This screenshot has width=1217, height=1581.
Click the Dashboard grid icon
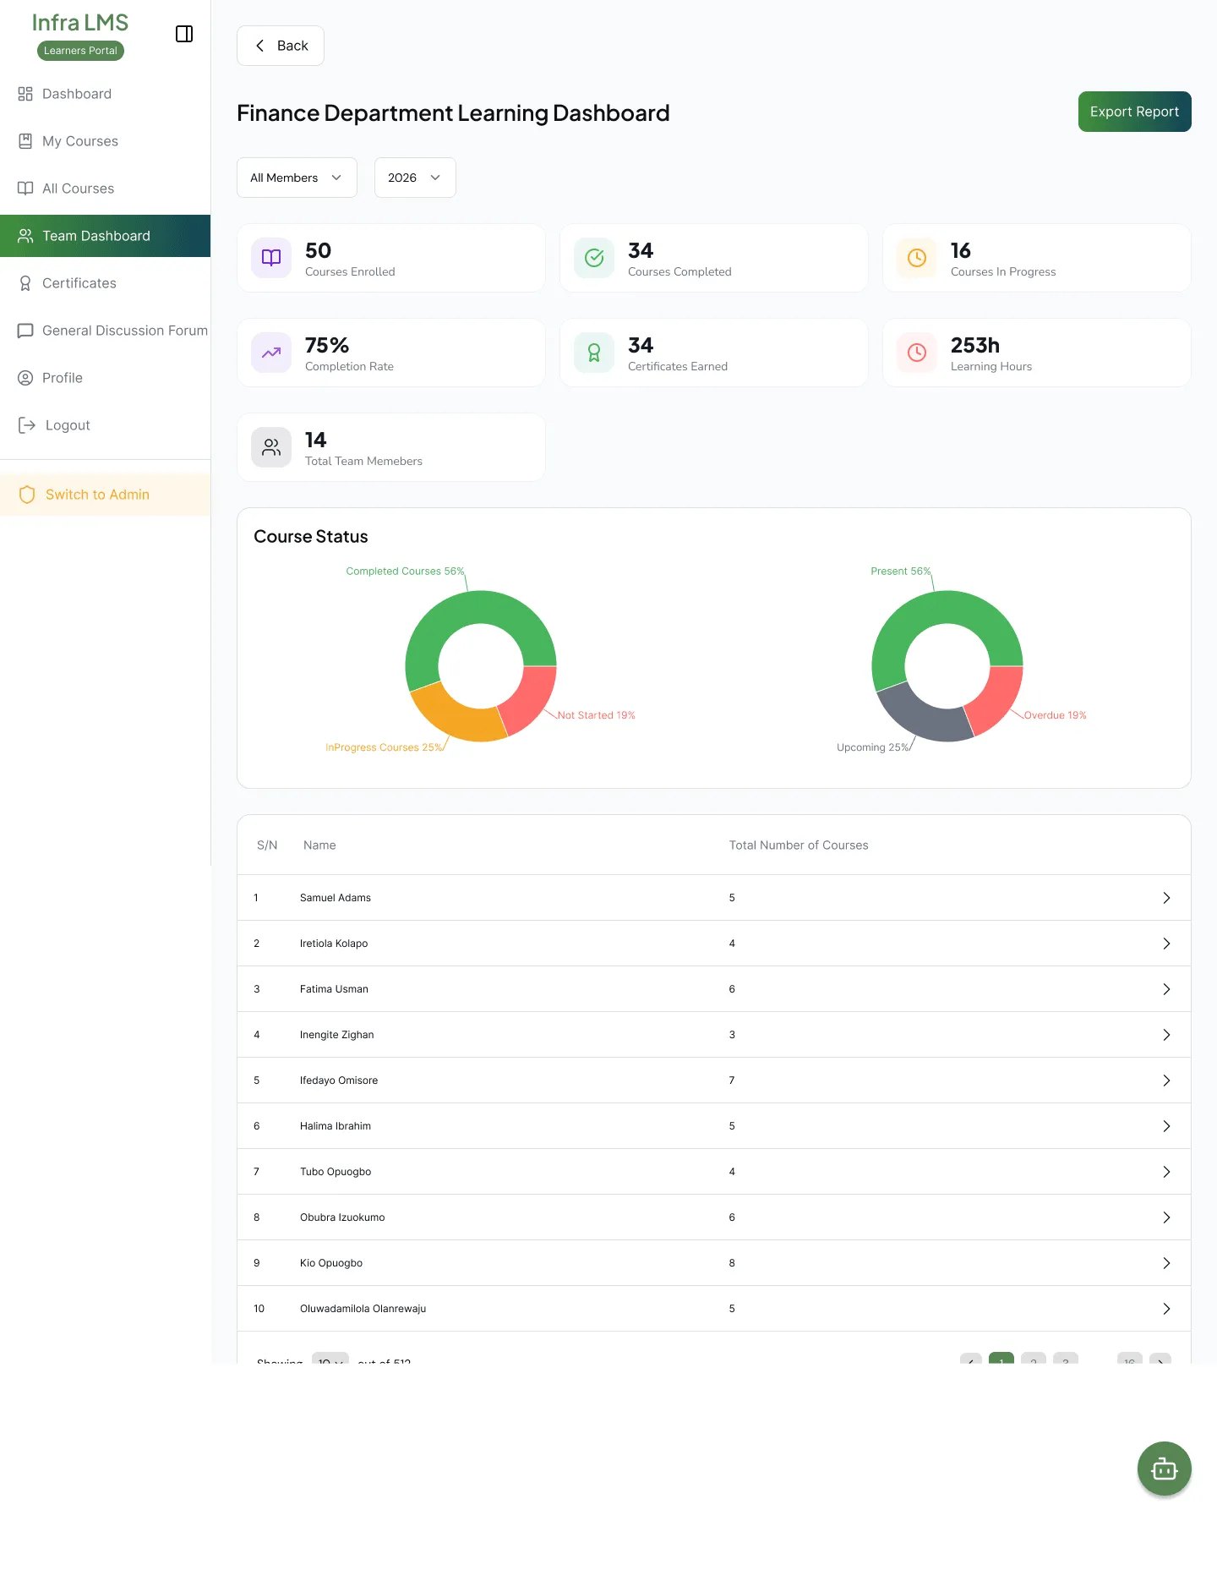25,94
